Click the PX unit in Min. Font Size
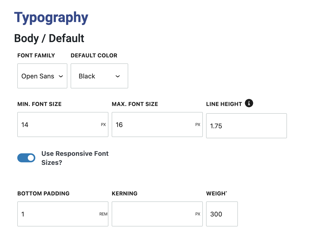The height and width of the screenshot is (242, 318). pos(103,125)
